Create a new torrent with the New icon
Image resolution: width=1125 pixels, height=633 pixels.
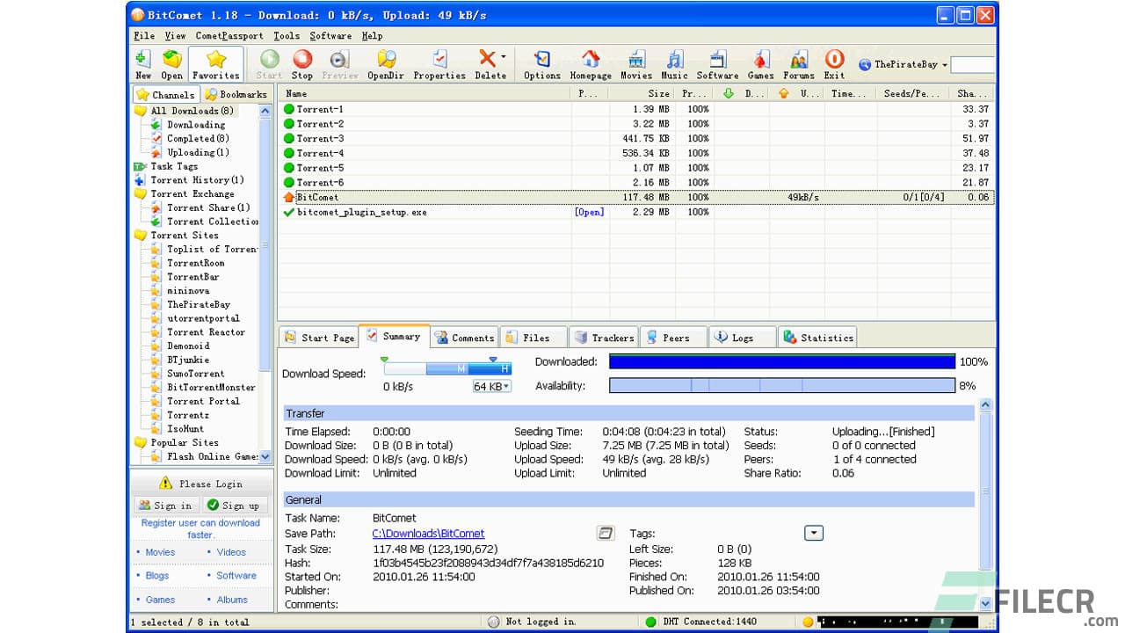pyautogui.click(x=142, y=63)
